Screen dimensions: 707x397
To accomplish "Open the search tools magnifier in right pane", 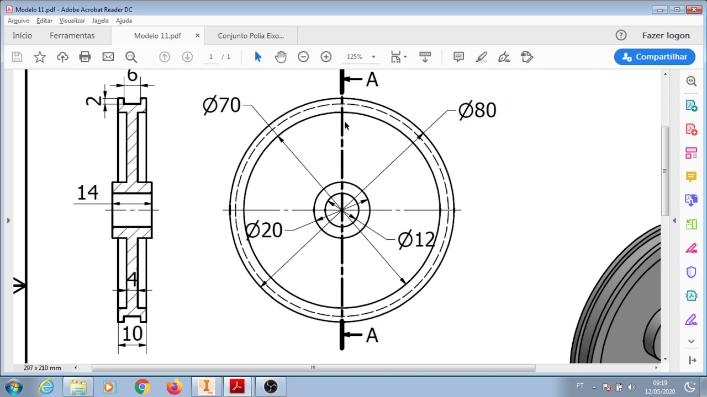I will click(691, 81).
